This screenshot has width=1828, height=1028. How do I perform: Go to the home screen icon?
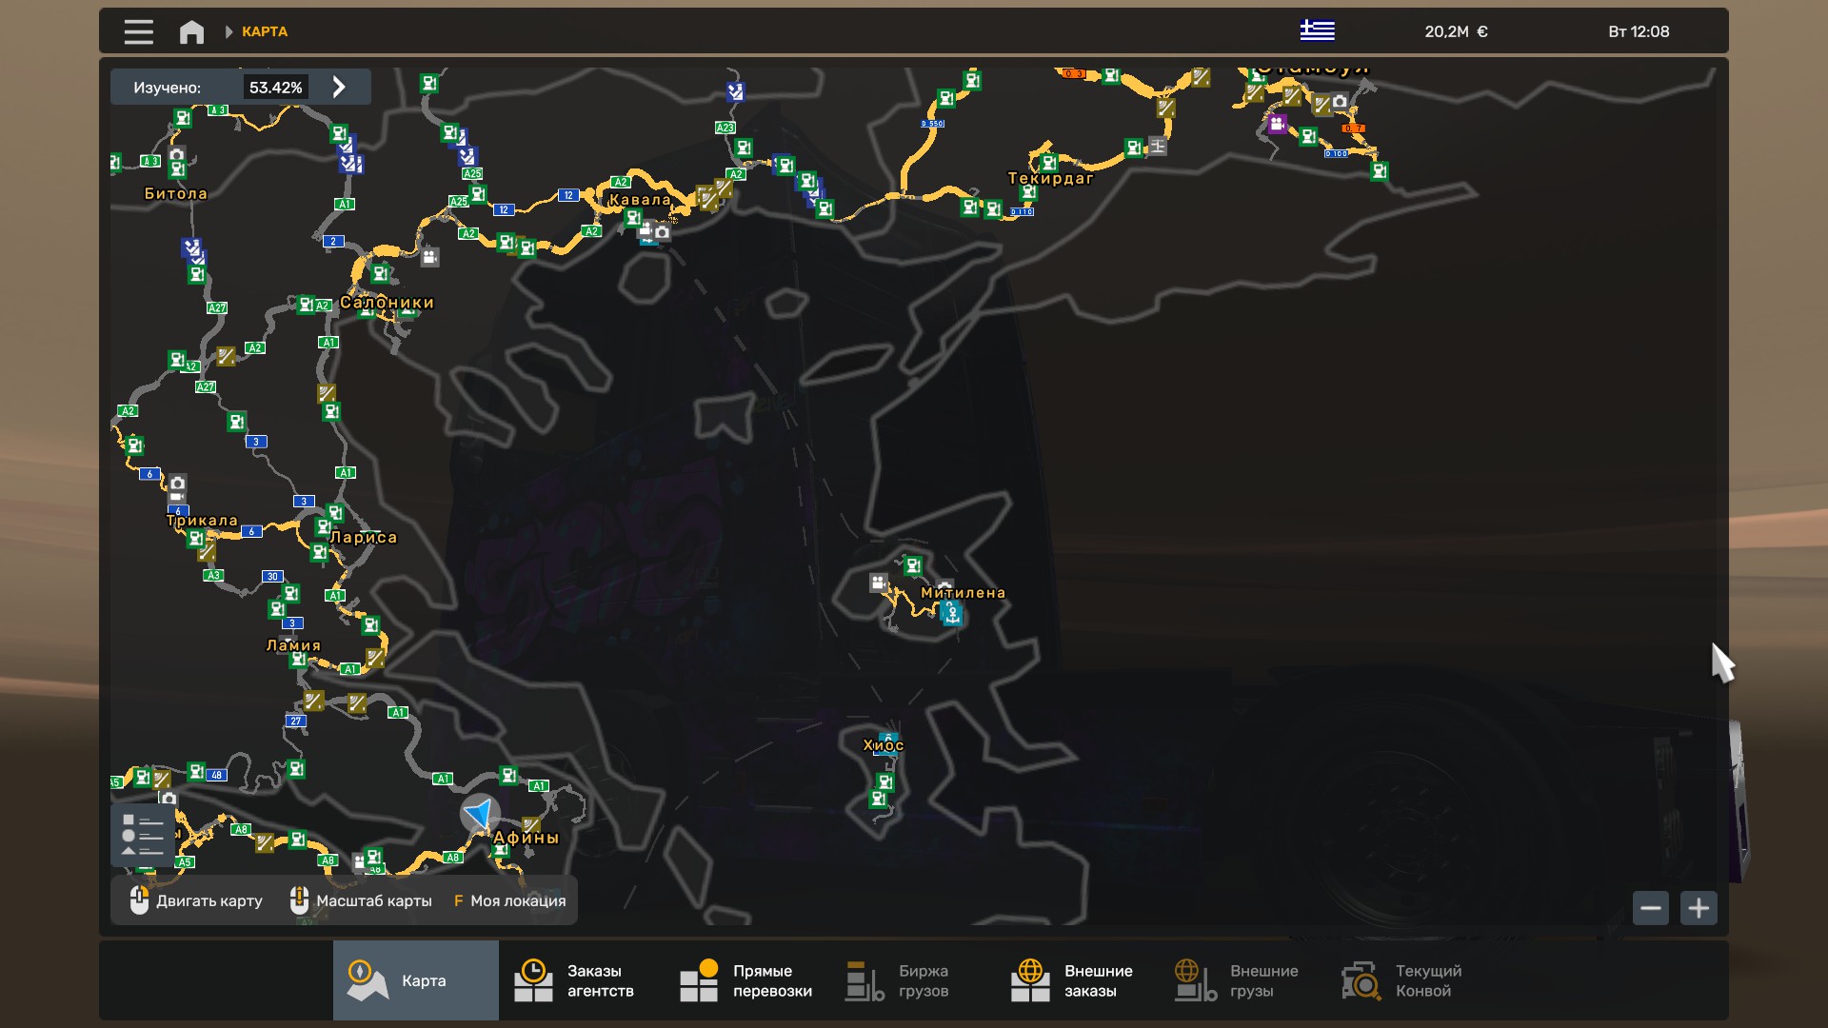click(191, 31)
